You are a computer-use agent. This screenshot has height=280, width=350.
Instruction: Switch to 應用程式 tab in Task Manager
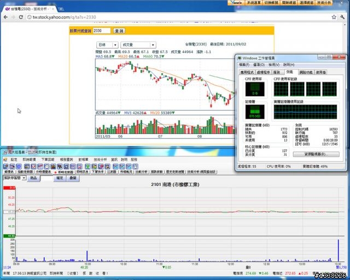247,72
